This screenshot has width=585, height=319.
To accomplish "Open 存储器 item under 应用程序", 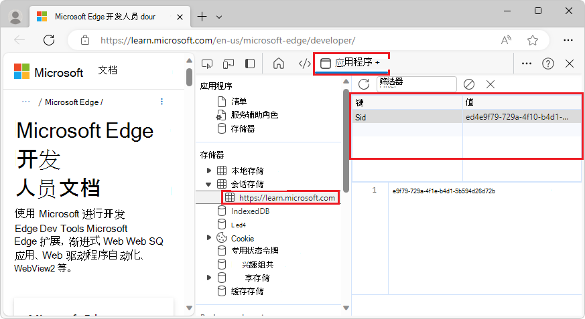I will [243, 129].
